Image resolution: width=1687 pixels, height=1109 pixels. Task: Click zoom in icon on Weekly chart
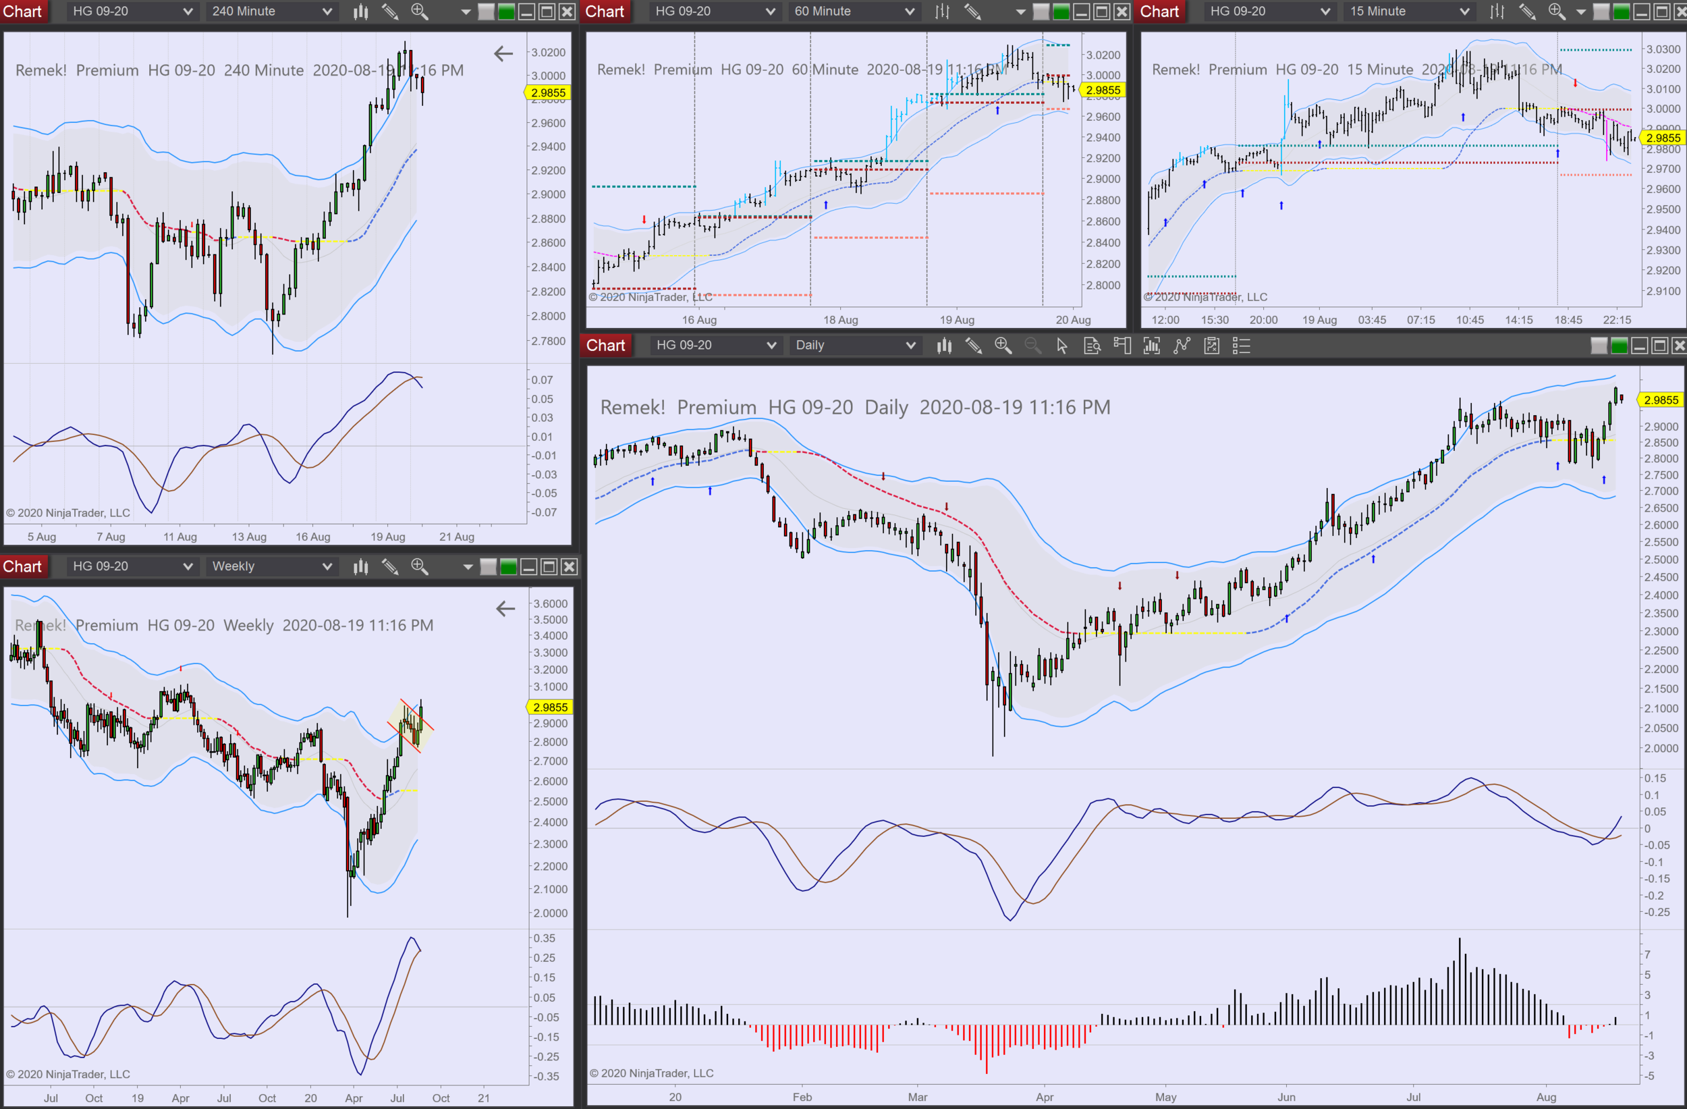point(420,566)
